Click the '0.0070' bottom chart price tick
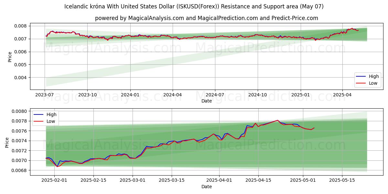The width and height of the screenshot is (388, 194). pyautogui.click(x=20, y=160)
